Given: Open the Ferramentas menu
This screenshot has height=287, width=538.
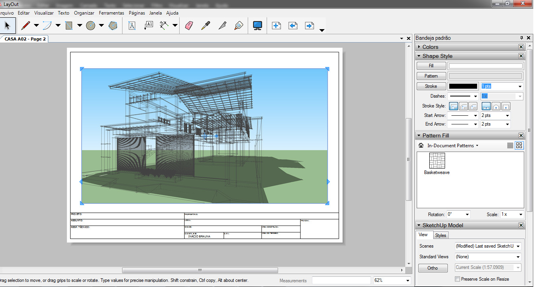Looking at the screenshot, I should 111,13.
